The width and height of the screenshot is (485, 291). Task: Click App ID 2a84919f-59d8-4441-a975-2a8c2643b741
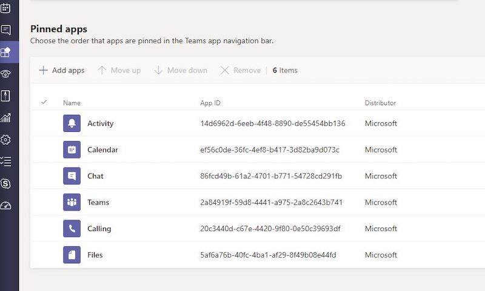pos(271,202)
